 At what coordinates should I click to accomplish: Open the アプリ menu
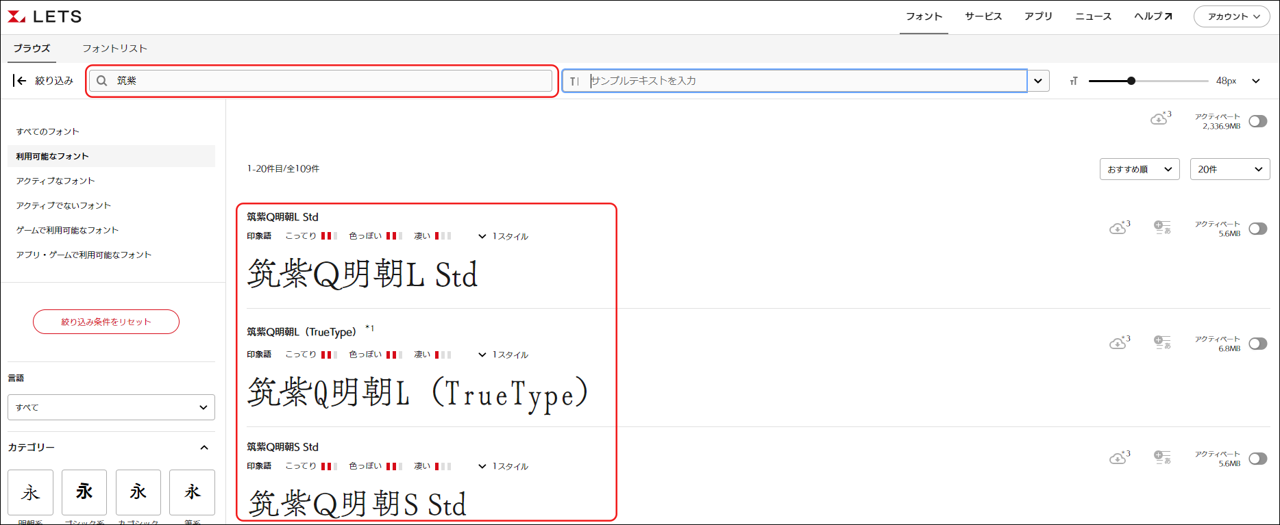point(1038,16)
